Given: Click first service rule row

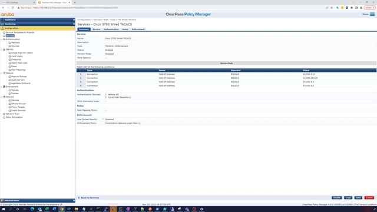Looking at the screenshot, I should pos(226,74).
